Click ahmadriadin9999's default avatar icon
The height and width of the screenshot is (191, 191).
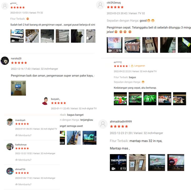click(x=103, y=124)
